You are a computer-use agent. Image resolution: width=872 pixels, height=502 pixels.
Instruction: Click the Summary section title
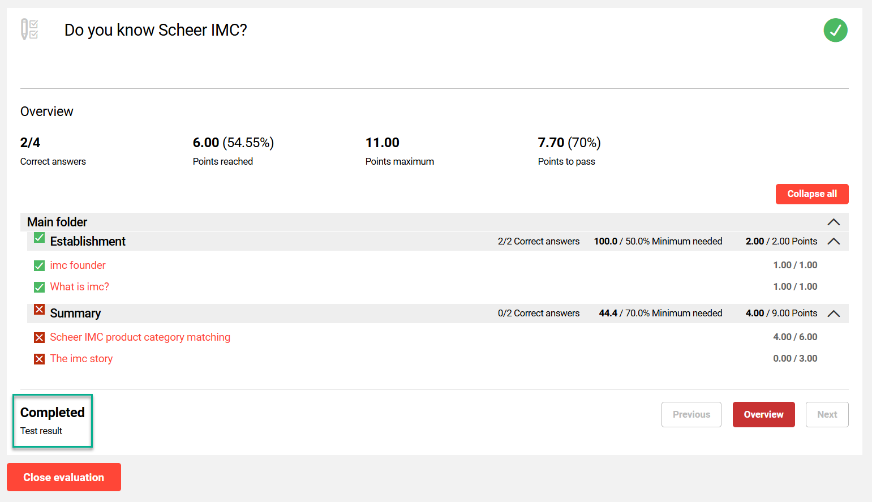pos(75,314)
